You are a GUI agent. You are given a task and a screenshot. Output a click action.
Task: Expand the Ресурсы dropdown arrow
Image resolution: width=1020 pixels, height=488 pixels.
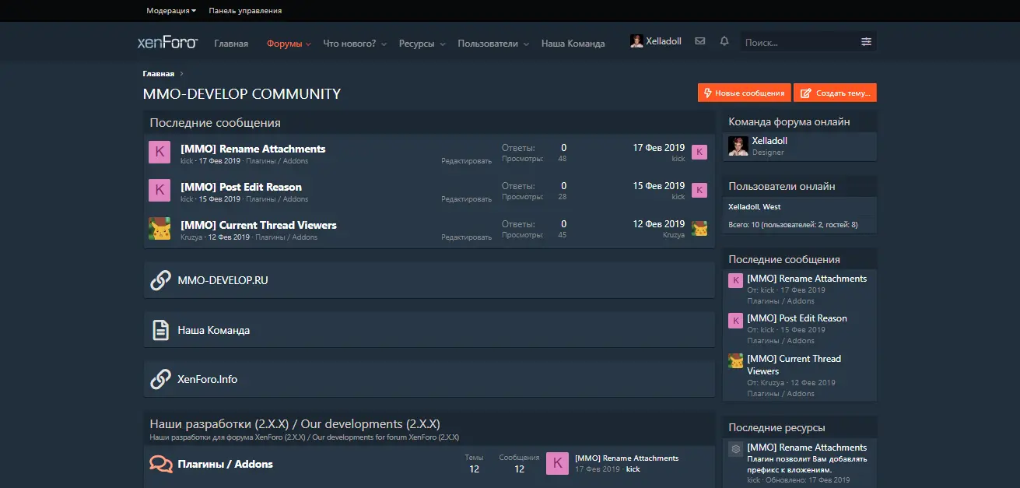tap(443, 44)
